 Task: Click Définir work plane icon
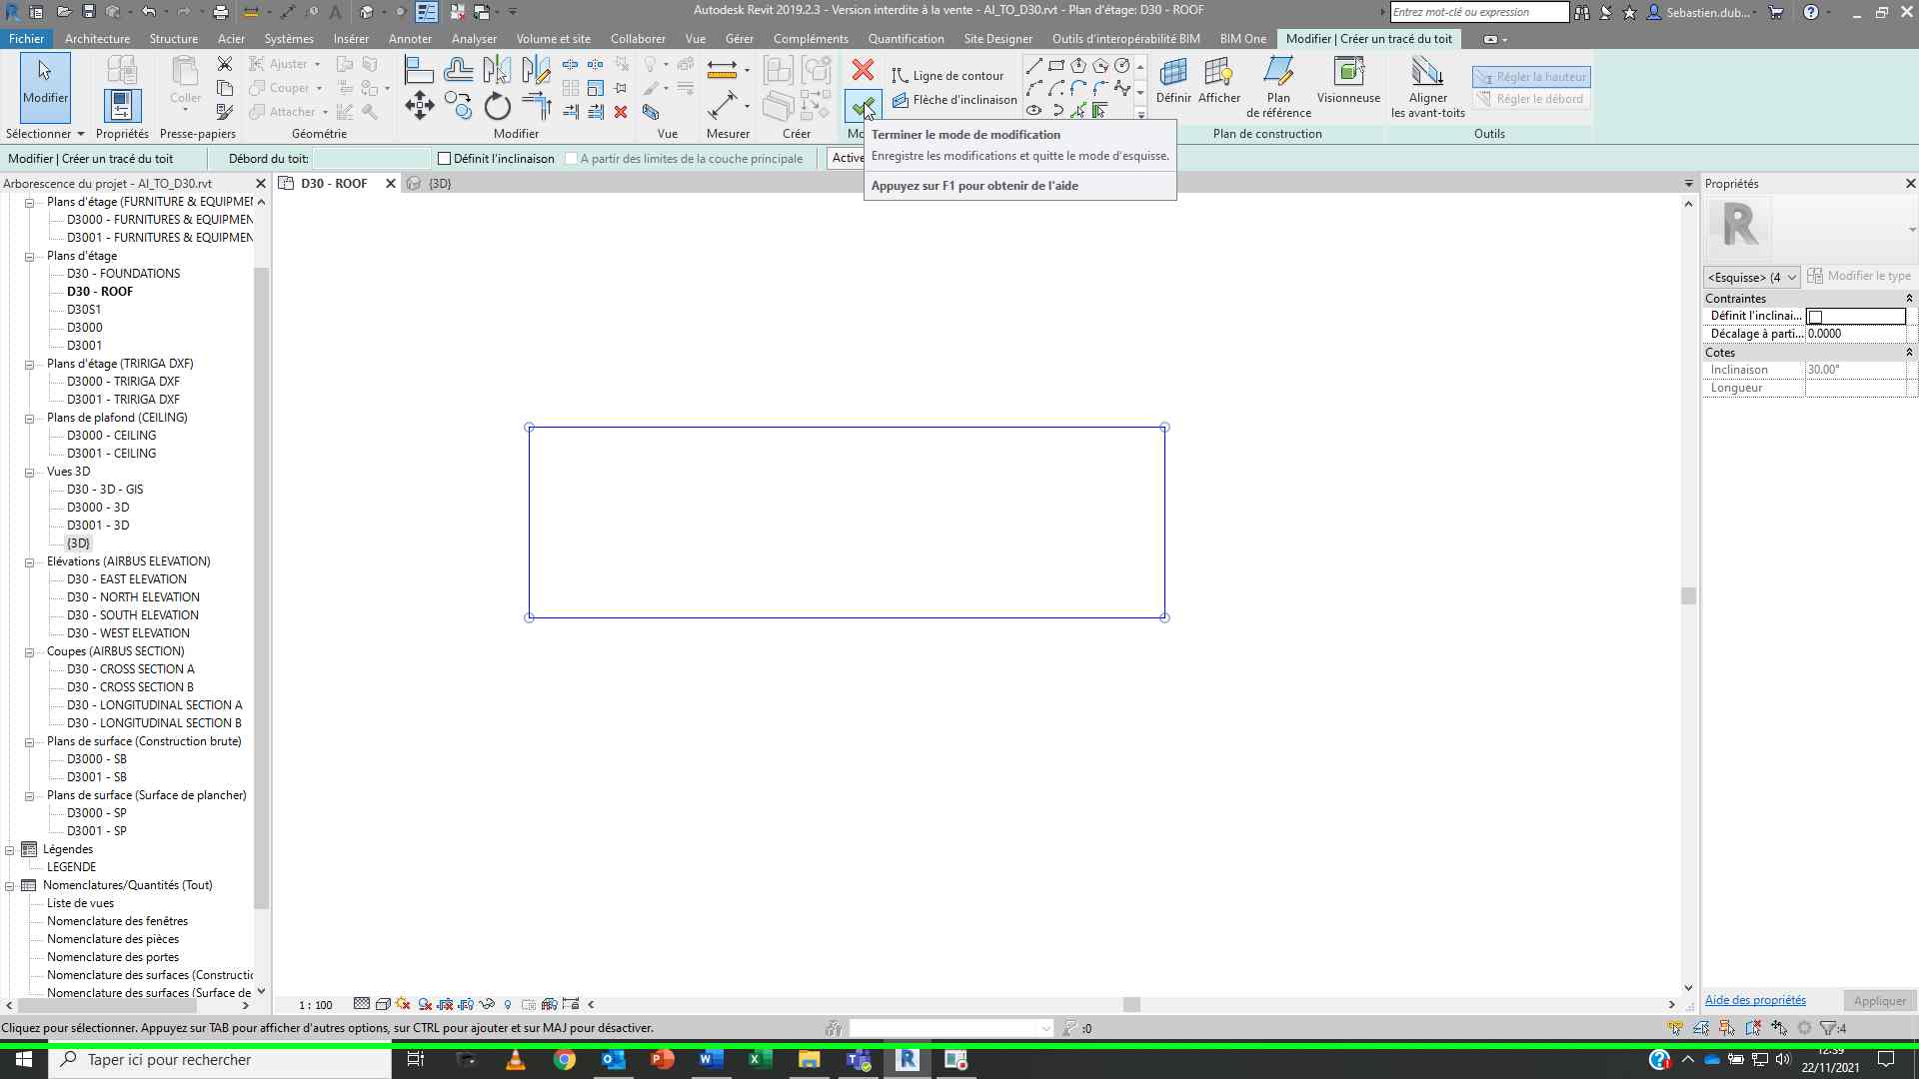click(x=1173, y=80)
